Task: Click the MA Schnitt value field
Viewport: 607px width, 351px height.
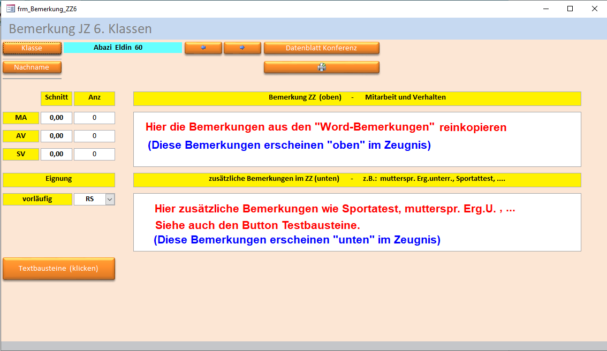Action: pos(56,118)
